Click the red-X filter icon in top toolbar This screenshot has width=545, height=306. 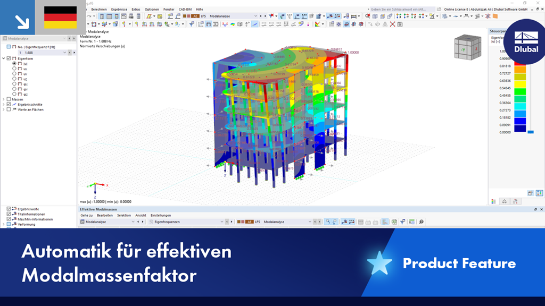271,16
